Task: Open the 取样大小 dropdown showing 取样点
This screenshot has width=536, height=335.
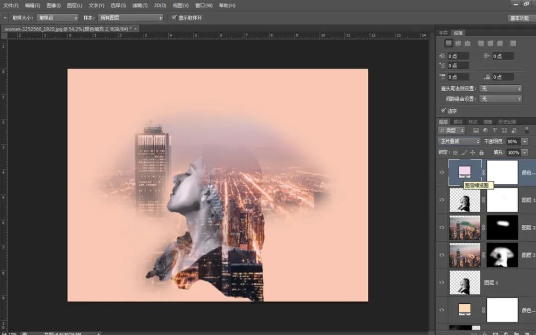Action: [57, 18]
